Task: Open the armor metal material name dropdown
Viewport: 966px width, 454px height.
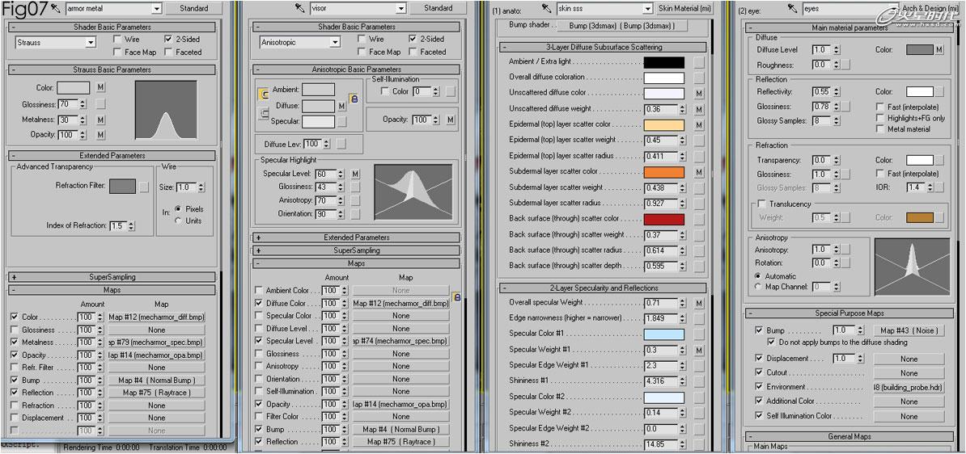Action: tap(155, 9)
